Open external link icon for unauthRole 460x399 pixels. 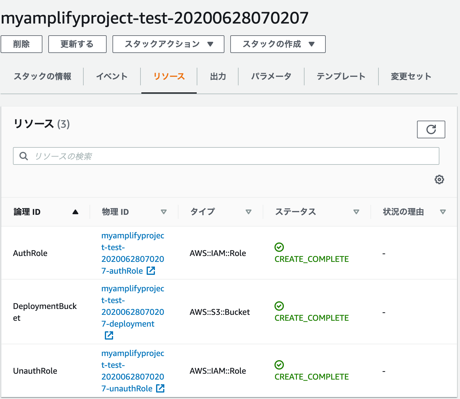160,388
